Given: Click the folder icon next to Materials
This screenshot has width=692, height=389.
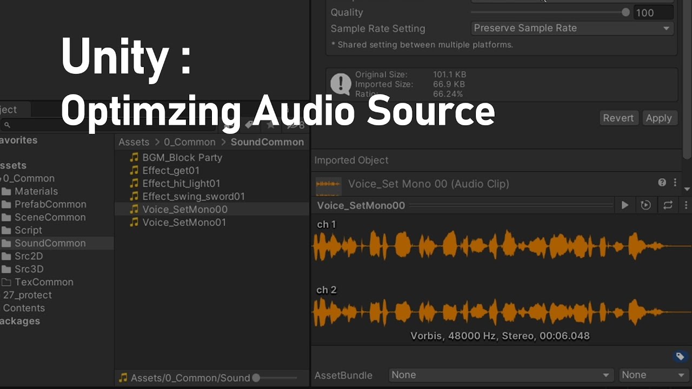Looking at the screenshot, I should (x=6, y=191).
